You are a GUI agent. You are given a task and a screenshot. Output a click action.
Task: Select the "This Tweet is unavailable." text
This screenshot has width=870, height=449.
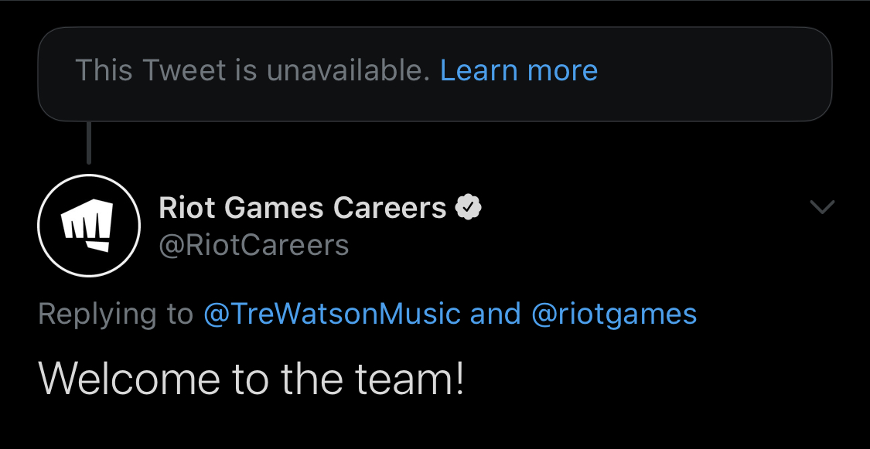pyautogui.click(x=252, y=70)
